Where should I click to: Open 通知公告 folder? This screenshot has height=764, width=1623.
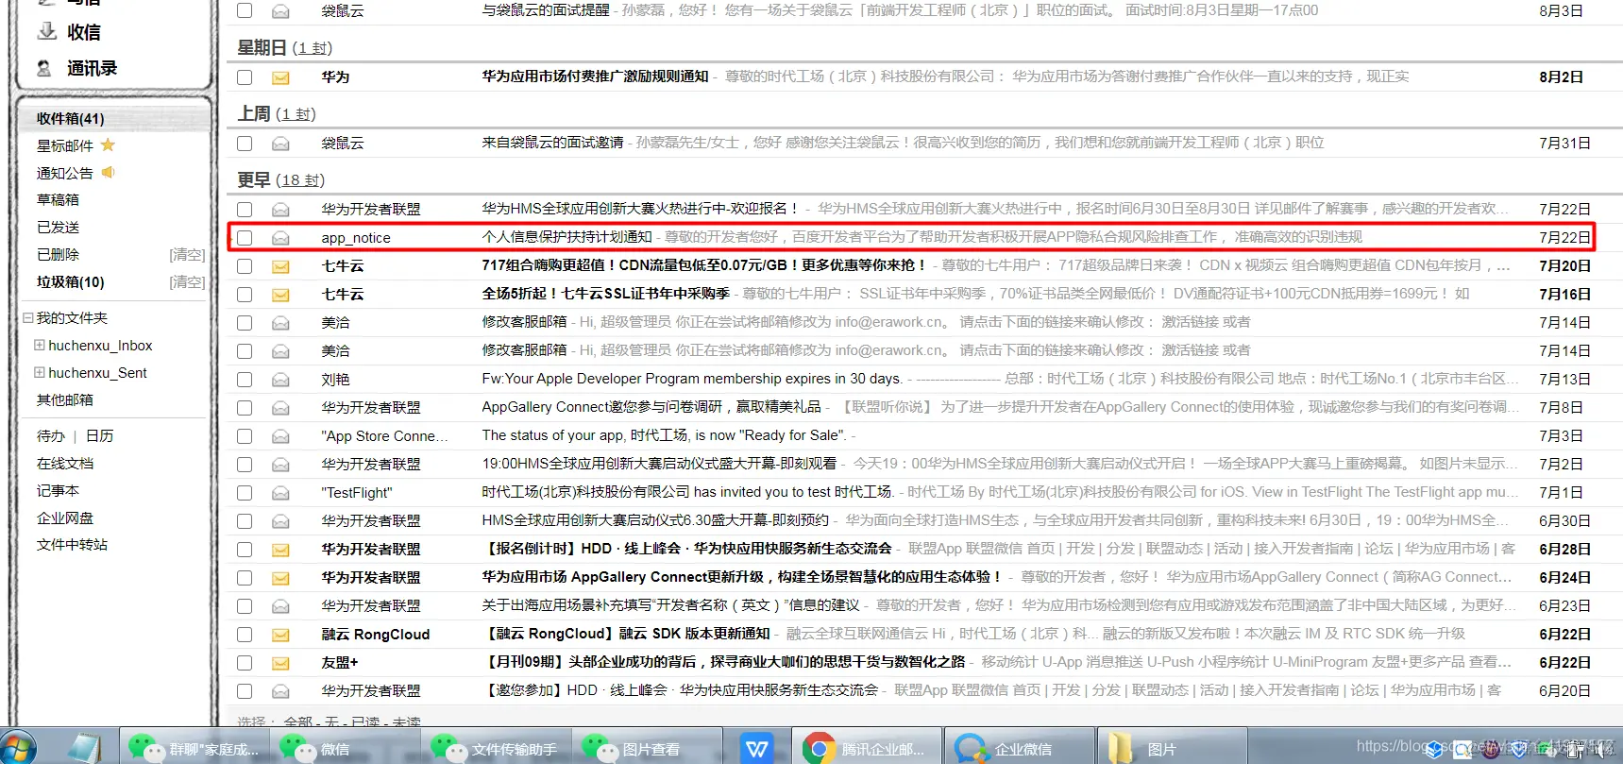pos(64,172)
